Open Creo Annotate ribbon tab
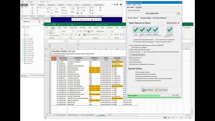Image resolution: width=215 pixels, height=121 pixels. click(x=51, y=5)
